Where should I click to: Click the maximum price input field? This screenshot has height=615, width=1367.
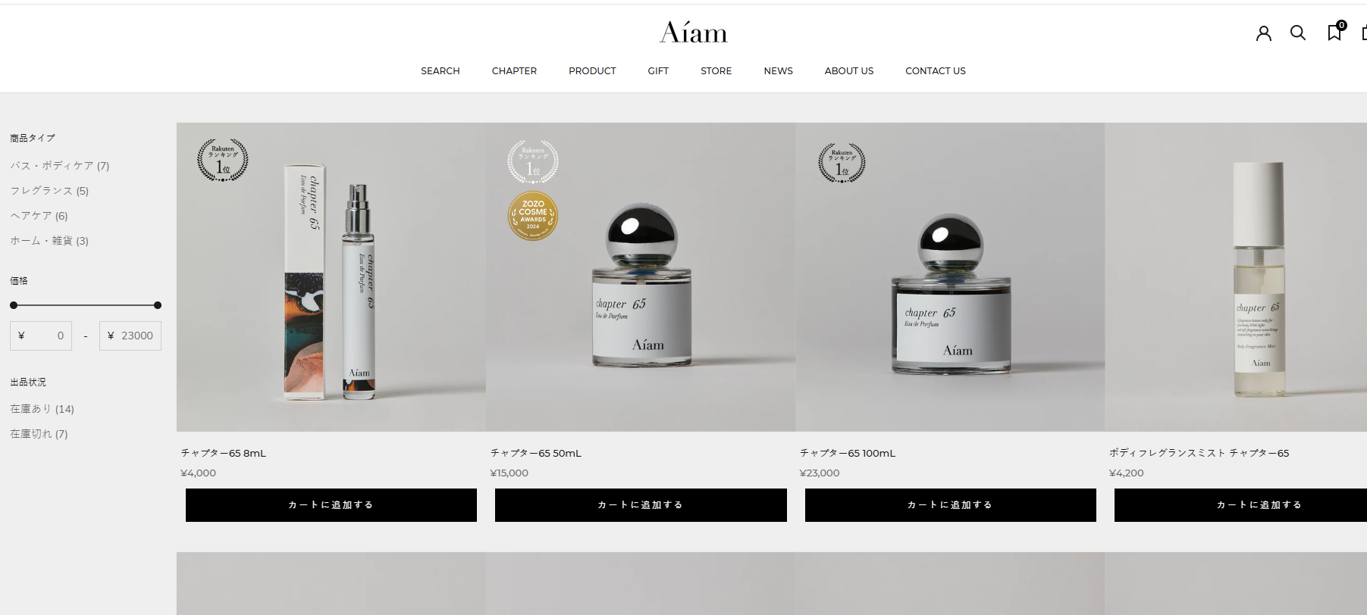[x=130, y=336]
